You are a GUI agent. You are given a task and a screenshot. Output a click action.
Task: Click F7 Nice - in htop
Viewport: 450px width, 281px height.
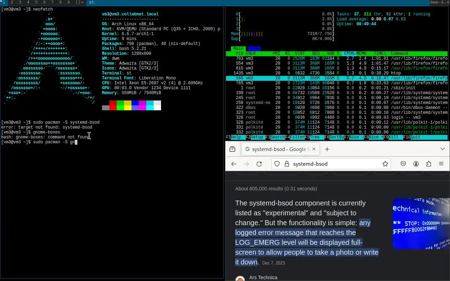point(354,137)
